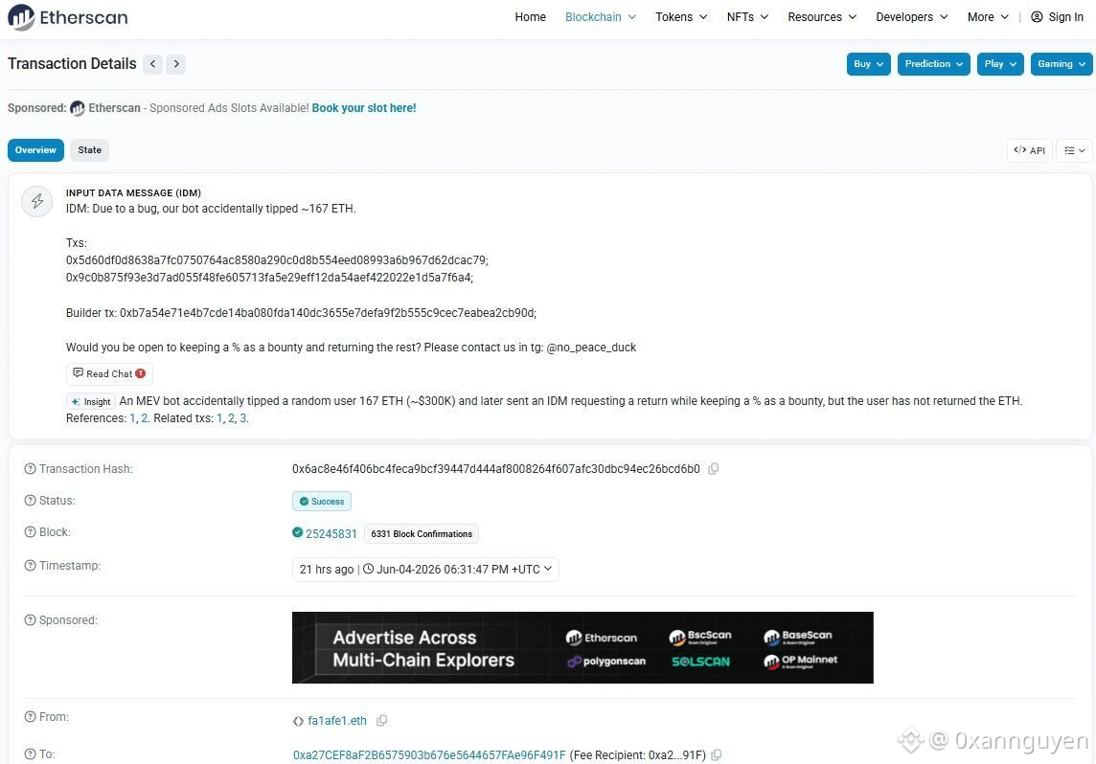Viewport: 1096px width, 764px height.
Task: Follow Book your slot here link
Action: point(363,108)
